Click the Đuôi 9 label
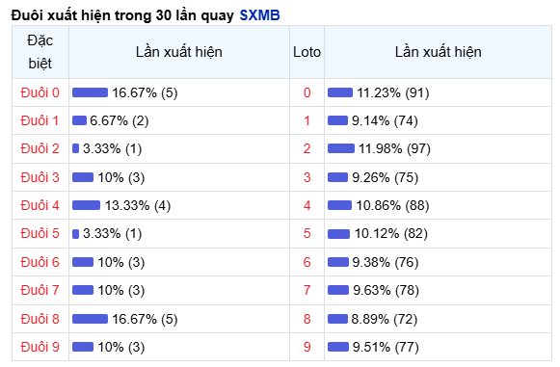This screenshot has height=367, width=560. click(40, 347)
